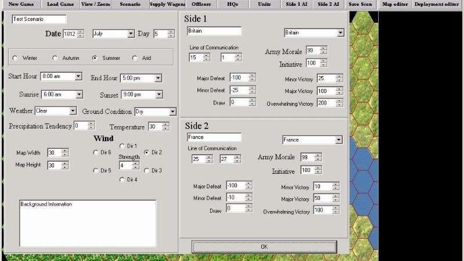Click the Map Width stepper arrows
Viewport: 464px width, 261px height.
pyautogui.click(x=65, y=152)
